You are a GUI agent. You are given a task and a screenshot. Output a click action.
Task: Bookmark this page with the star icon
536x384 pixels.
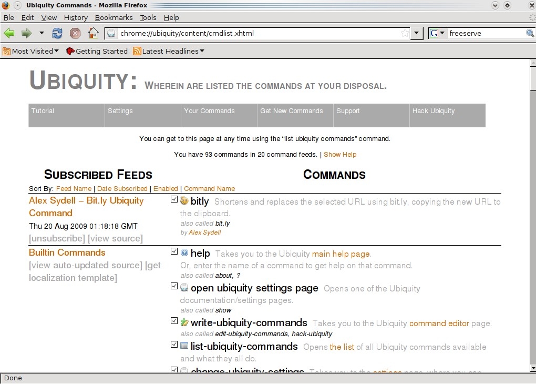(x=405, y=33)
